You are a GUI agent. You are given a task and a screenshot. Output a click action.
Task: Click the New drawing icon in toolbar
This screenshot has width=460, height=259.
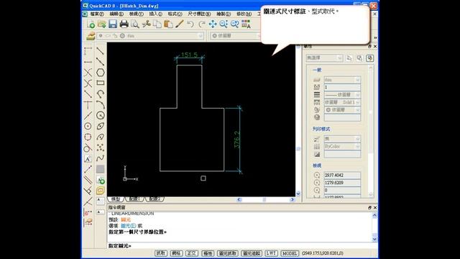click(91, 24)
